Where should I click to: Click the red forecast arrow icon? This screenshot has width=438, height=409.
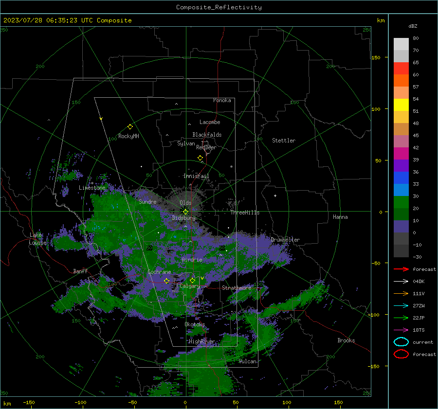401,269
